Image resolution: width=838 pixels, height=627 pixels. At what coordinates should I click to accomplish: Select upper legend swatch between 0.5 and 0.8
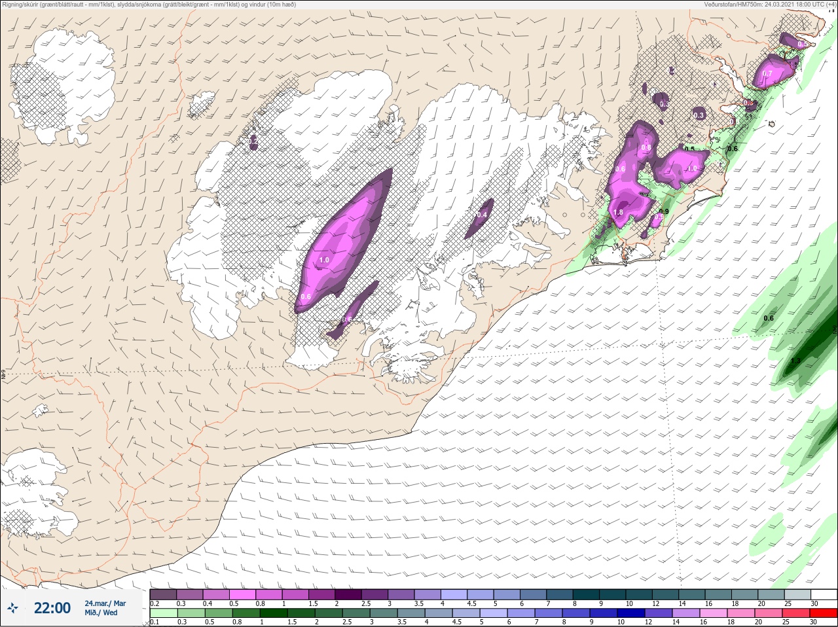[x=242, y=594]
